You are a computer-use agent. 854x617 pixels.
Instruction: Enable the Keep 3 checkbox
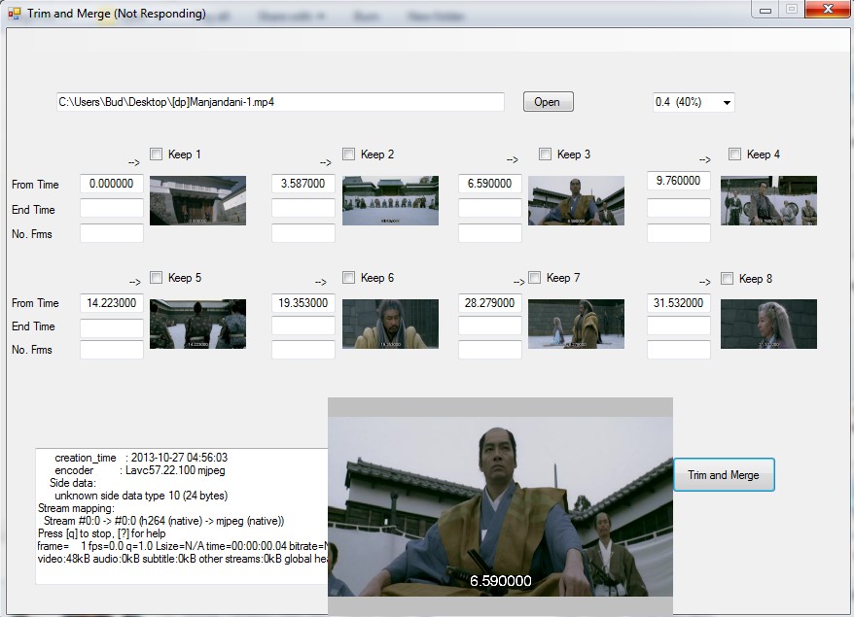pyautogui.click(x=545, y=154)
